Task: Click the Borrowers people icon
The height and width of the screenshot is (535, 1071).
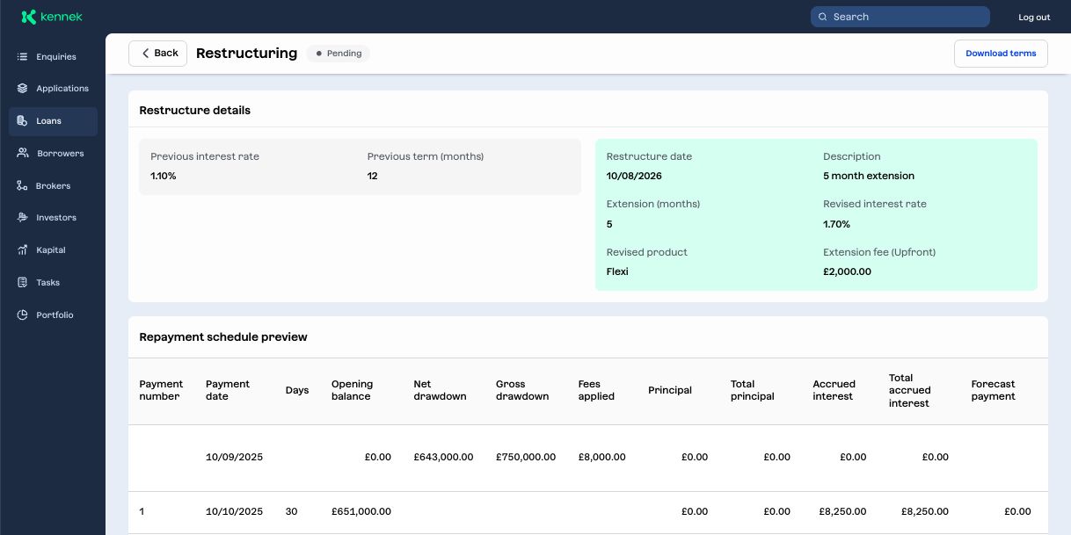Action: [23, 153]
